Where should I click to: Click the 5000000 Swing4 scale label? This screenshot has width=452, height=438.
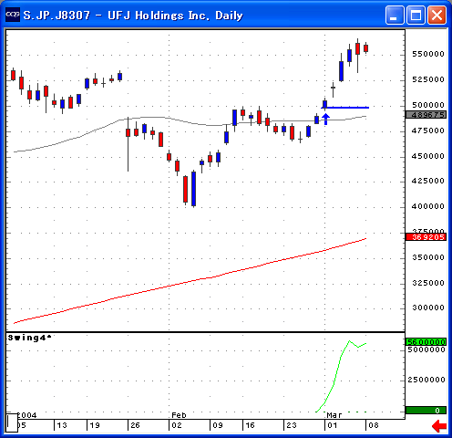click(x=426, y=349)
